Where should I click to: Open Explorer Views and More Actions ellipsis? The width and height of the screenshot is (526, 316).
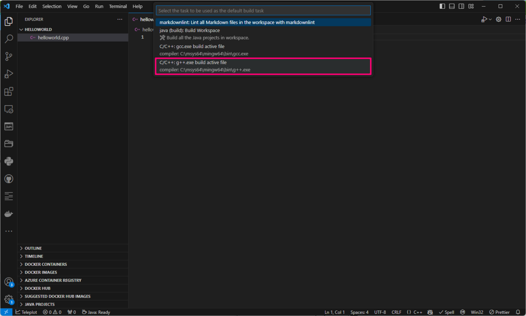[120, 19]
